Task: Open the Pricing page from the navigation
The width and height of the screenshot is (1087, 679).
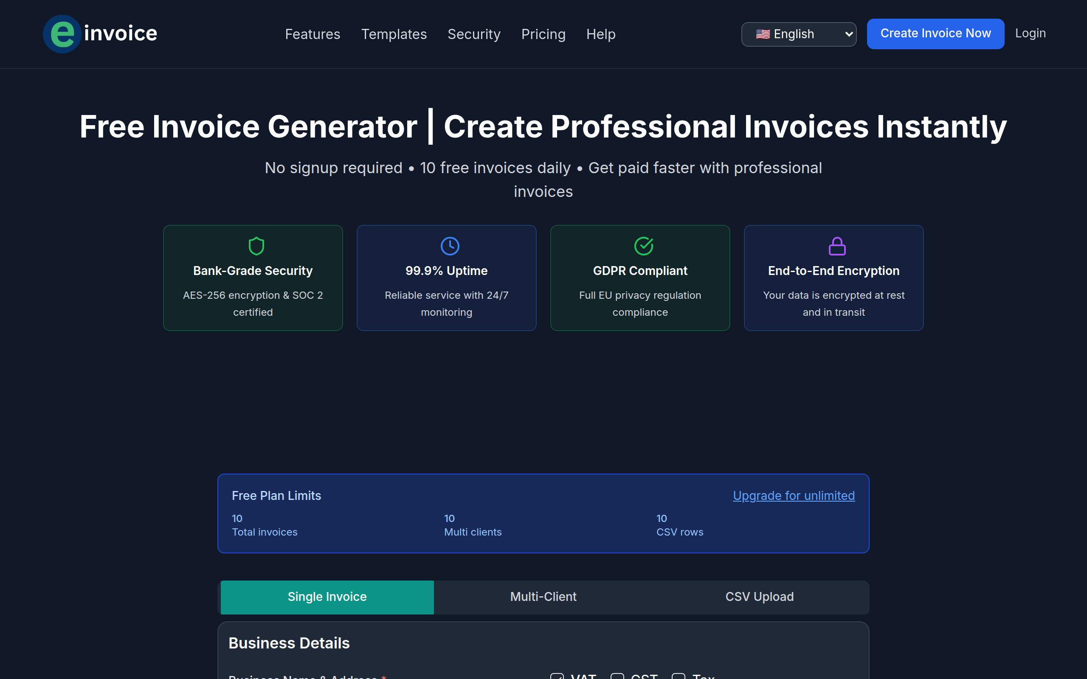Action: coord(543,34)
